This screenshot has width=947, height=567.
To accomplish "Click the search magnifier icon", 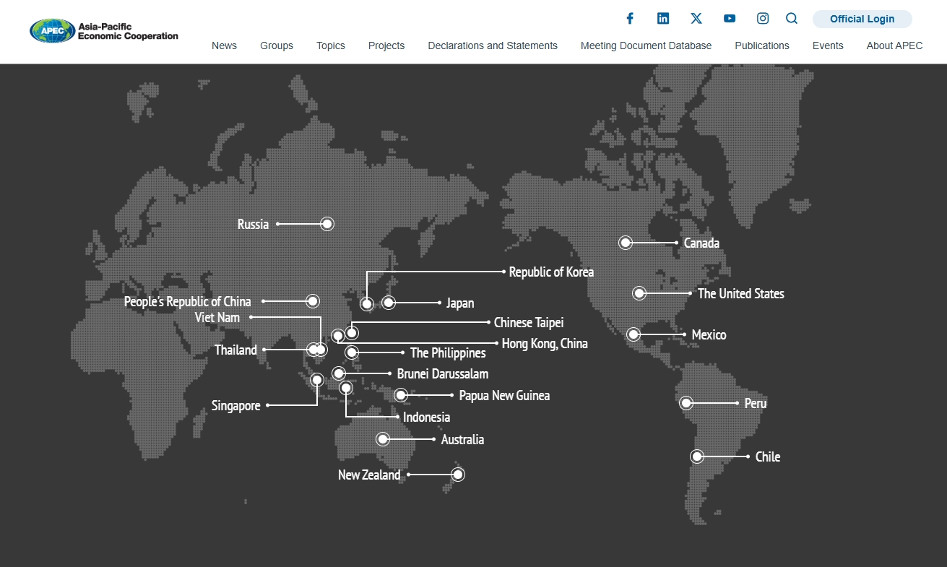I will pos(792,19).
